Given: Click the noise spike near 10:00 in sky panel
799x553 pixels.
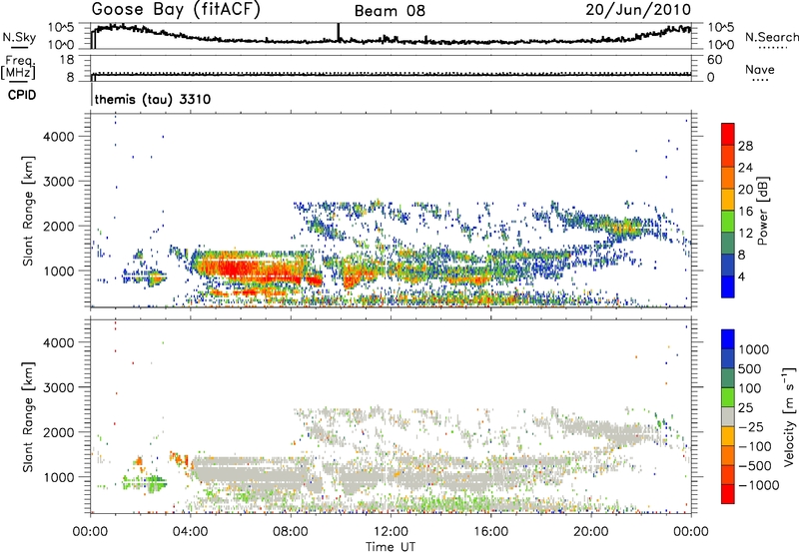Looking at the screenshot, I should tap(338, 32).
